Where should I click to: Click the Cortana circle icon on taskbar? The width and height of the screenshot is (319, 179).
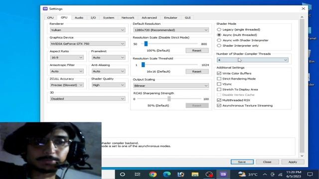click(x=123, y=175)
